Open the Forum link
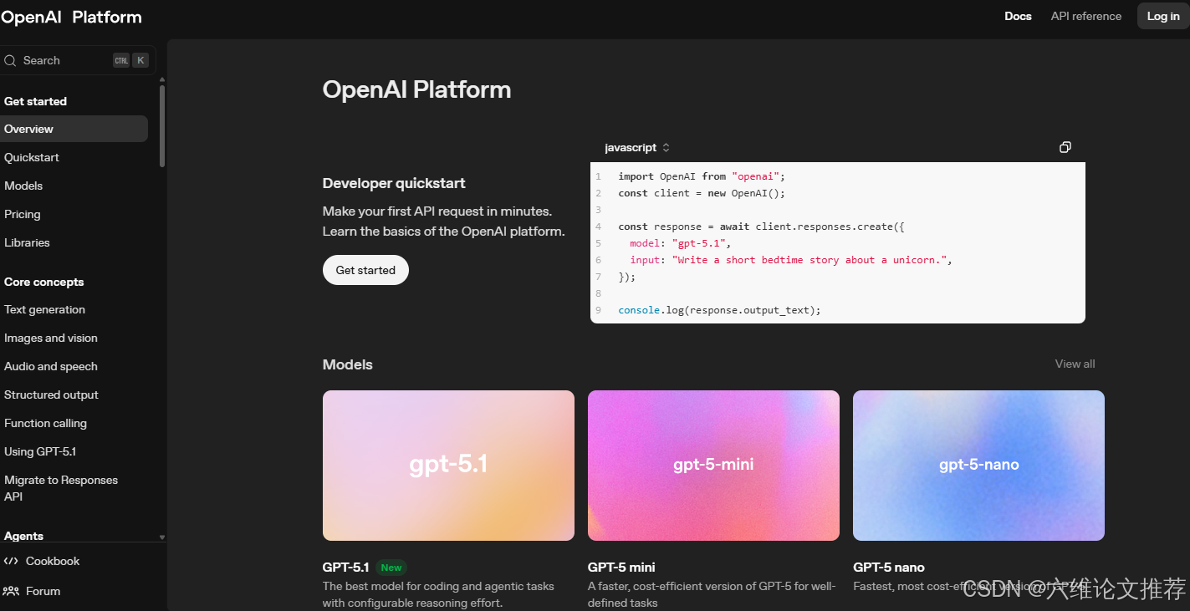1190x611 pixels. coord(43,591)
